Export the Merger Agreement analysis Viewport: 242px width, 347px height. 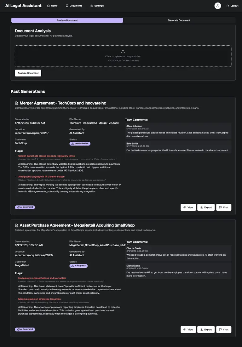206,207
